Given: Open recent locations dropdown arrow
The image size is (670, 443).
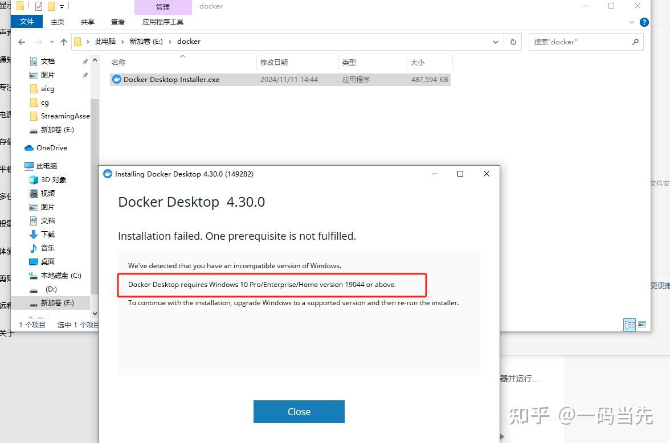Looking at the screenshot, I should point(52,42).
